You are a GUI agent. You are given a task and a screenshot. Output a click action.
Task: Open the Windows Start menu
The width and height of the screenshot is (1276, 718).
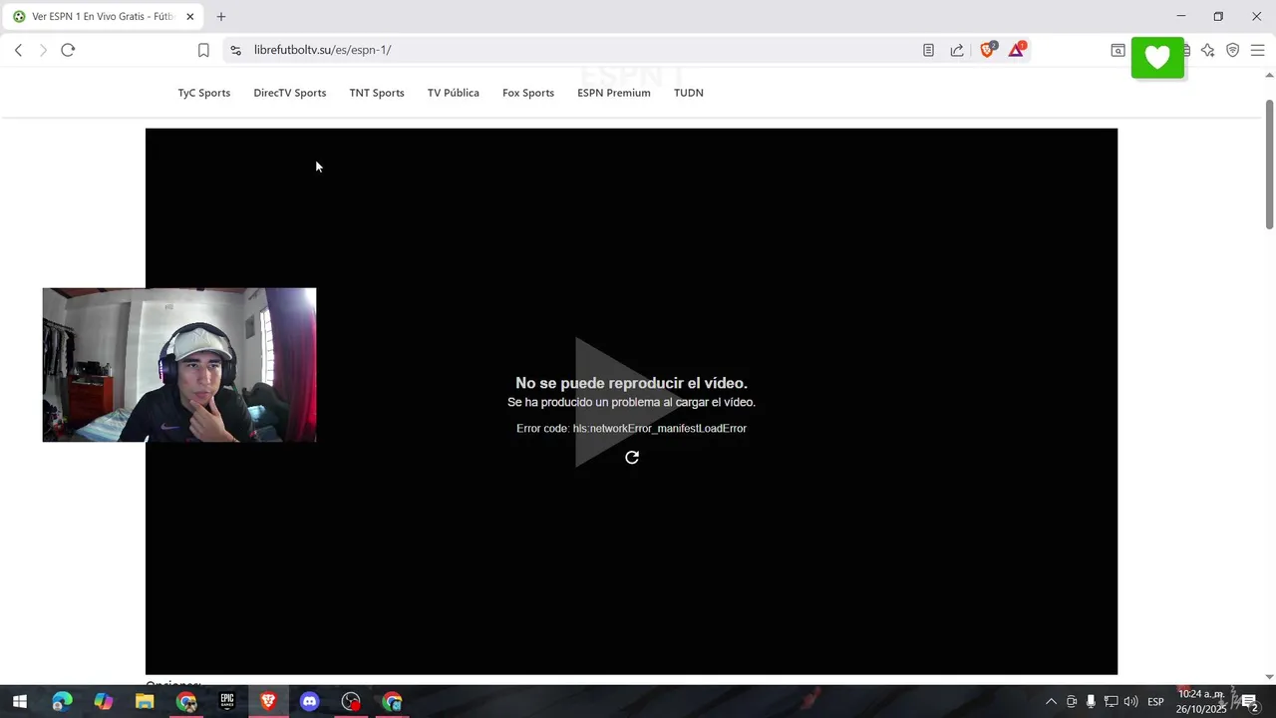point(20,702)
